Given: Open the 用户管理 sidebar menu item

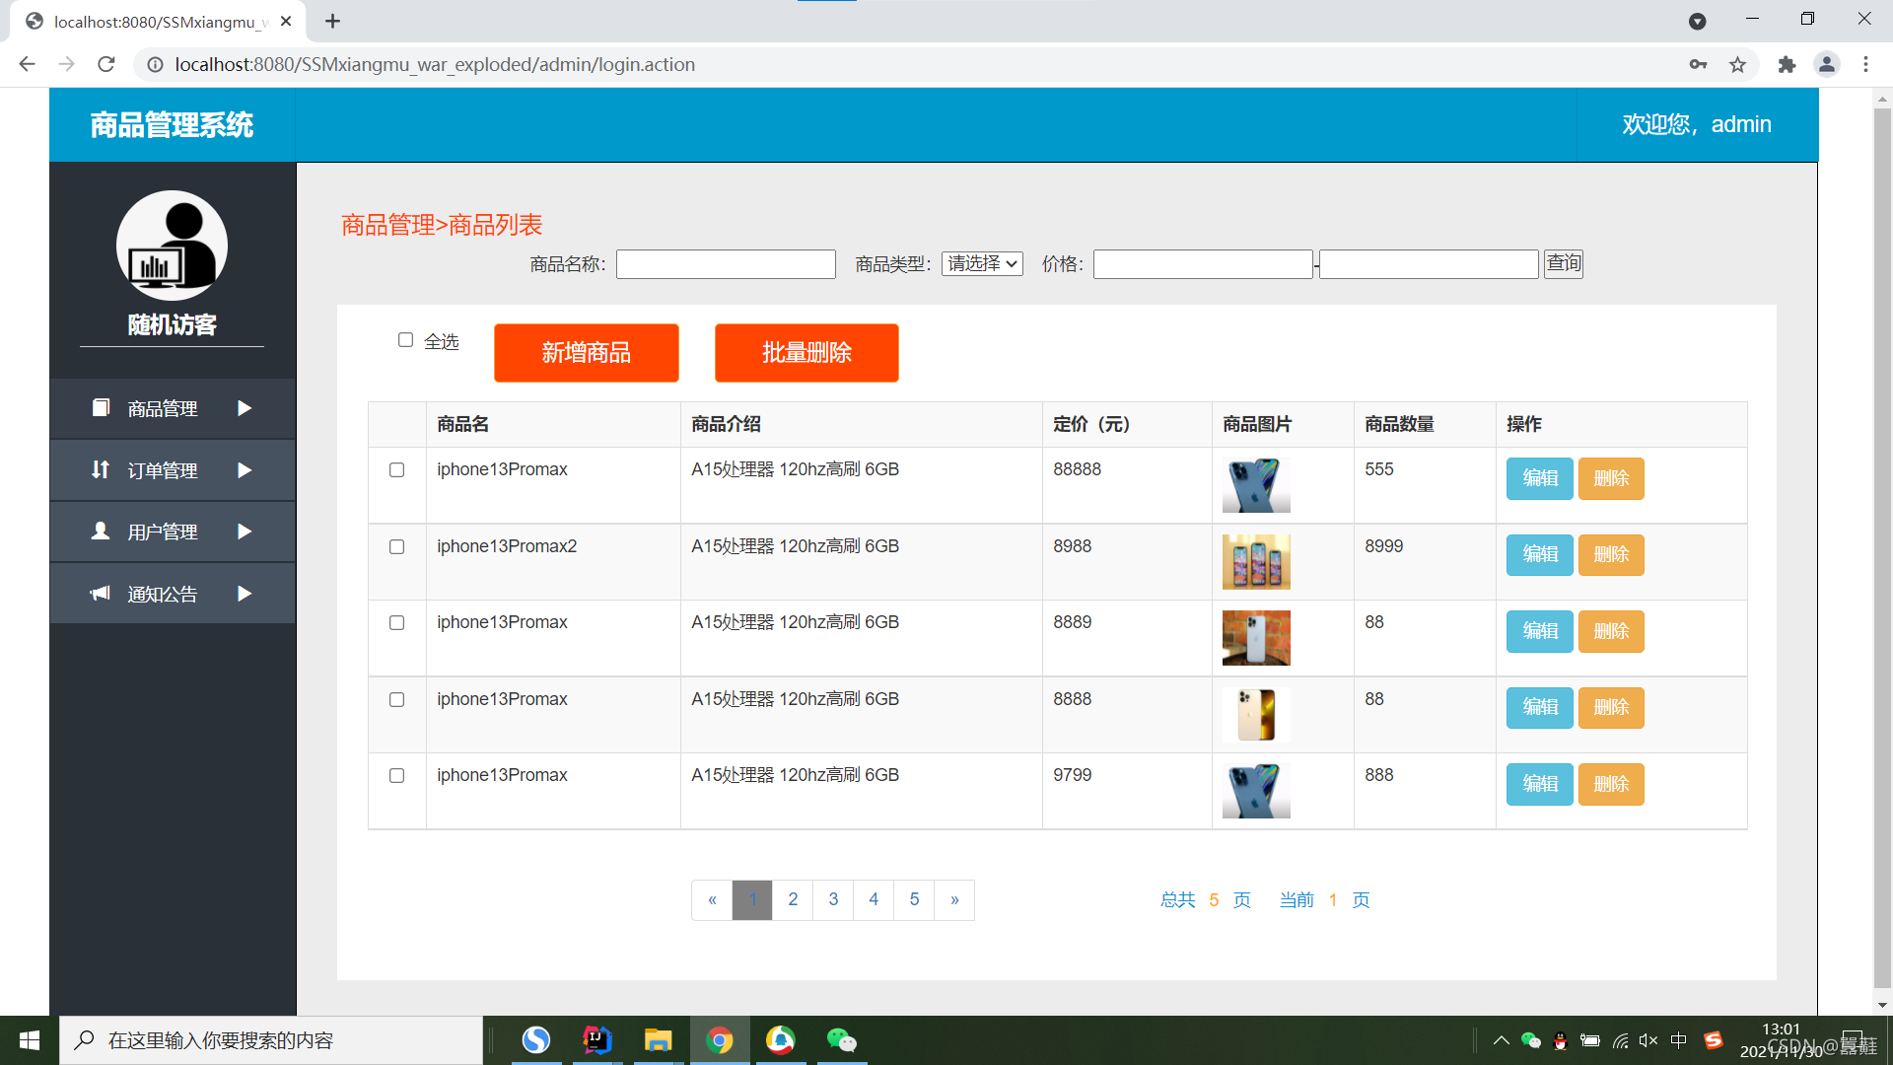Looking at the screenshot, I should click(173, 532).
